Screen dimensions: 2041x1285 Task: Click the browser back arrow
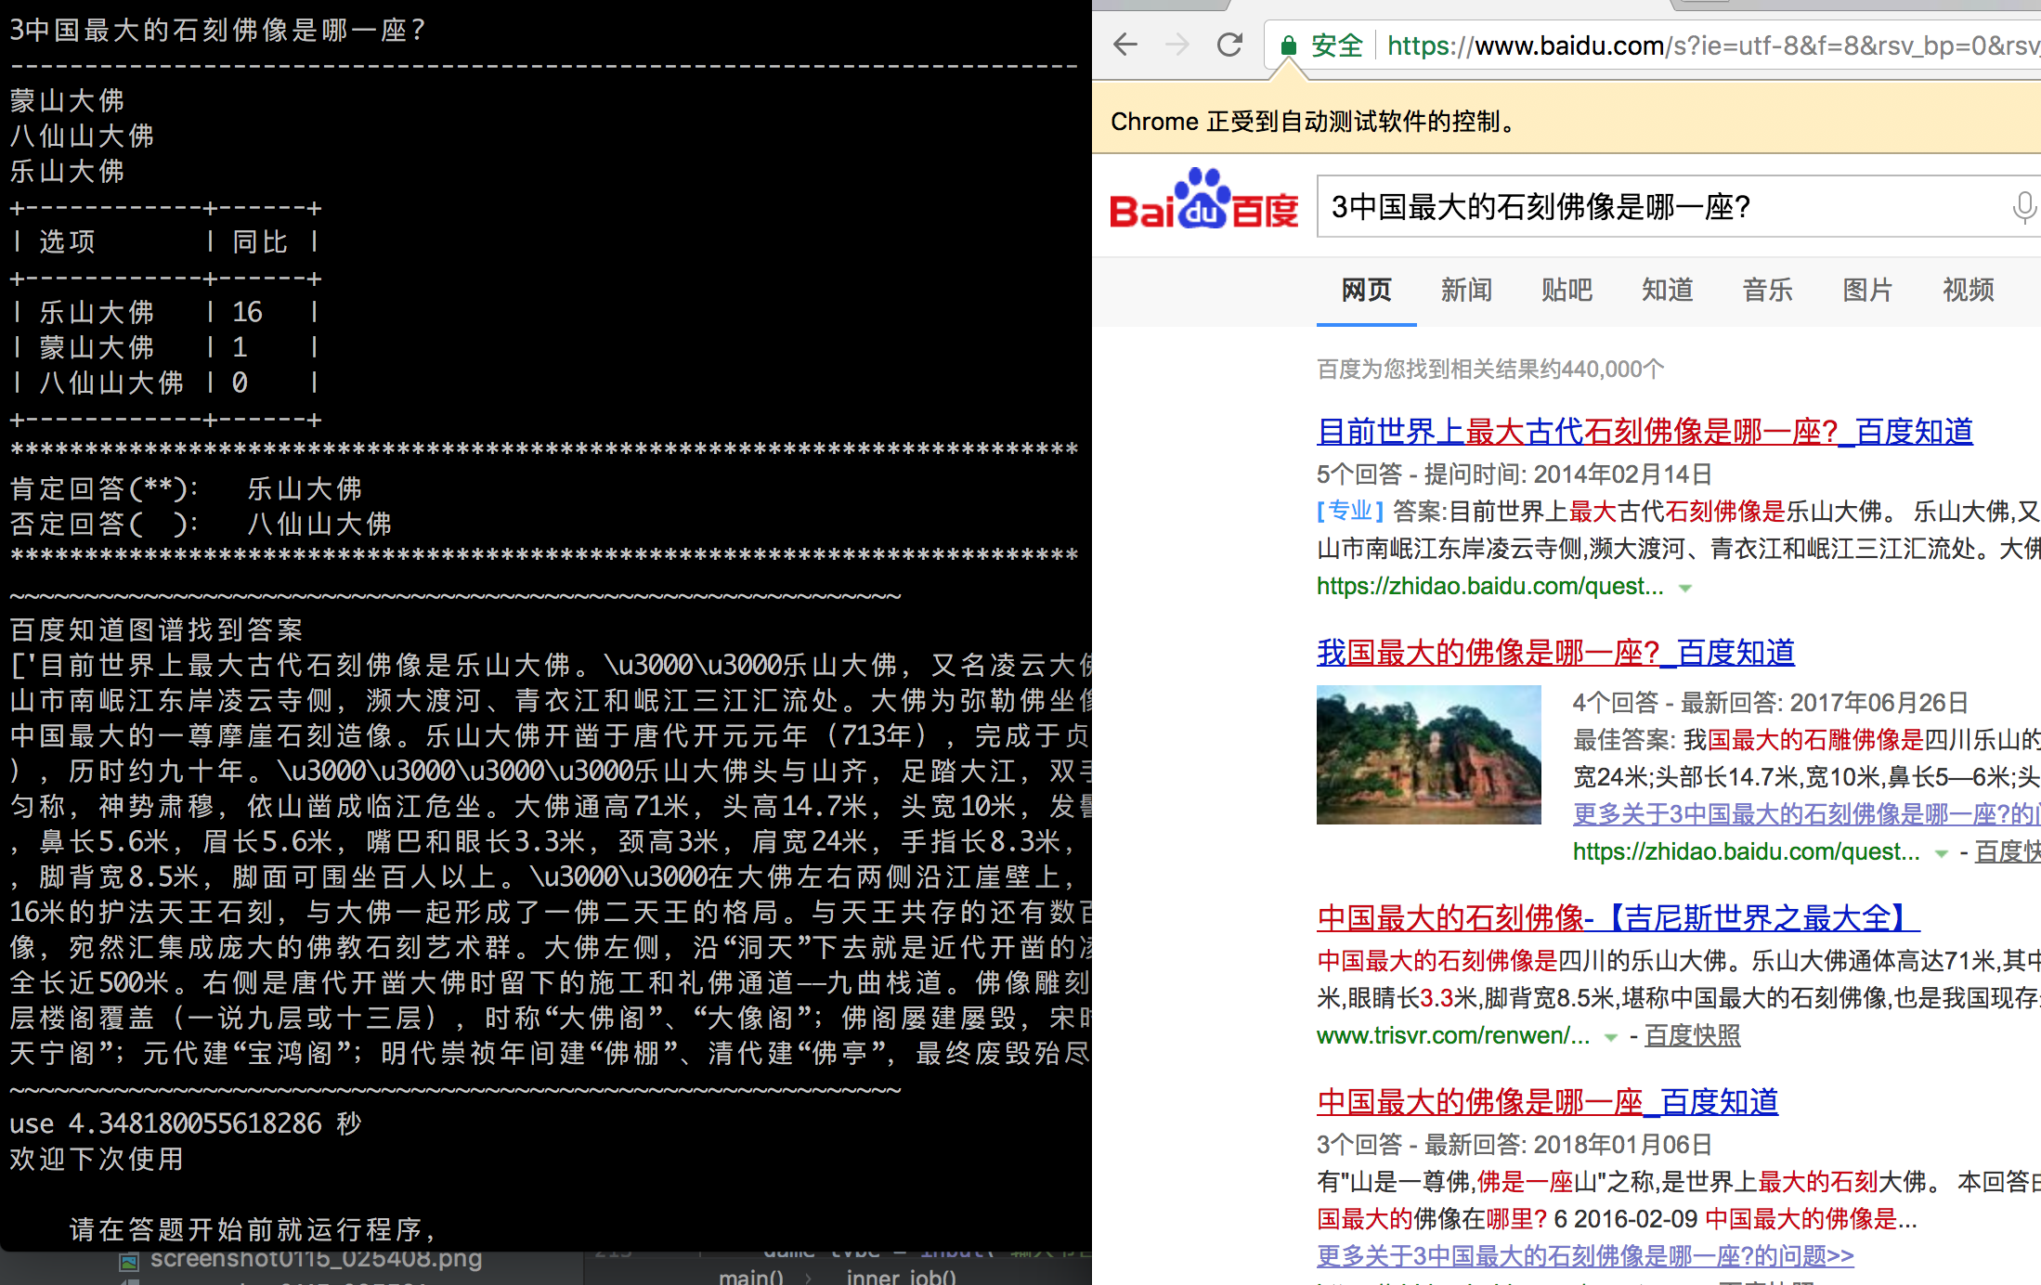pyautogui.click(x=1125, y=45)
